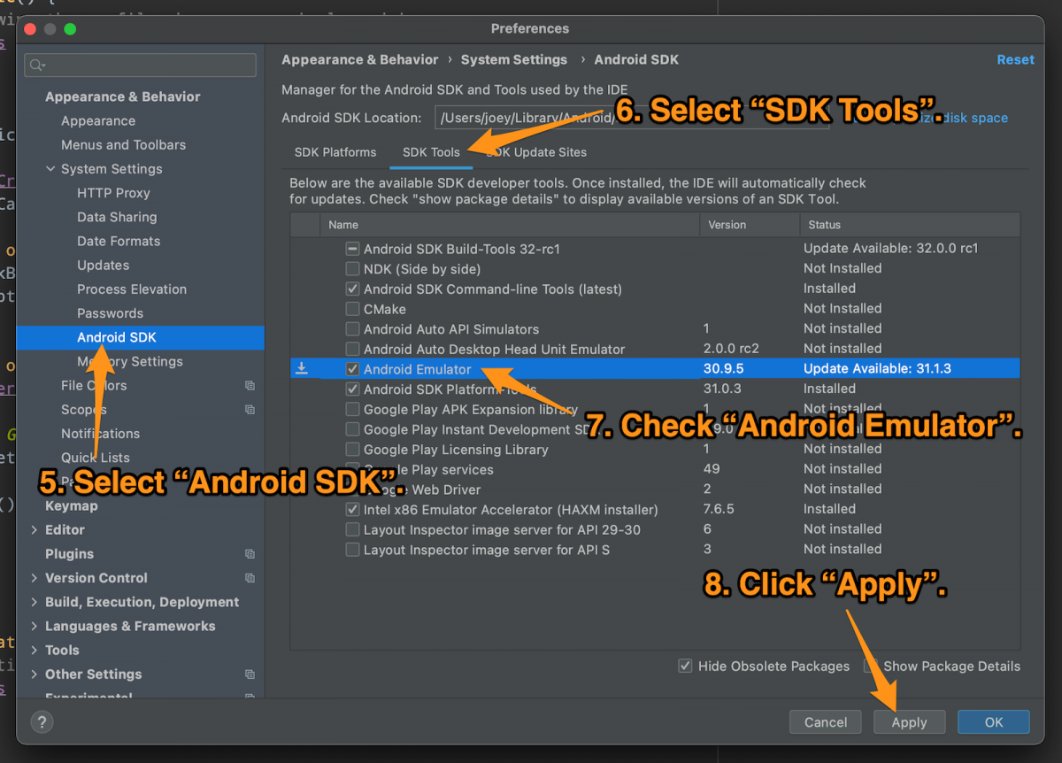This screenshot has width=1062, height=763.
Task: Click project-level icon next to Scopes
Action: pos(250,410)
